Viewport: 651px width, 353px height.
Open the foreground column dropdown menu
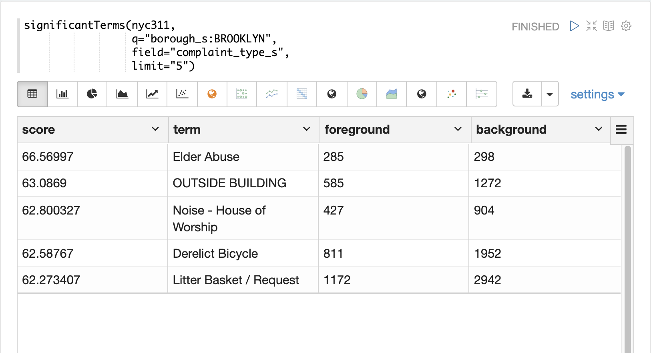(x=458, y=129)
